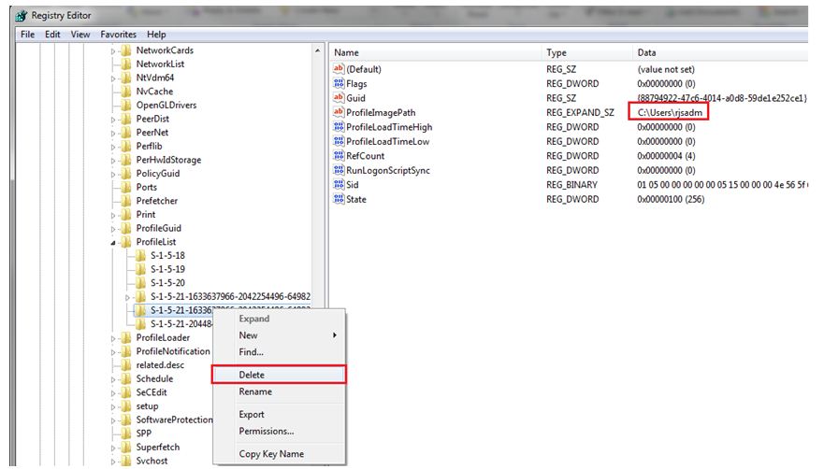The width and height of the screenshot is (824, 469).
Task: Click the ProfileImagePath string value icon
Action: pos(339,112)
